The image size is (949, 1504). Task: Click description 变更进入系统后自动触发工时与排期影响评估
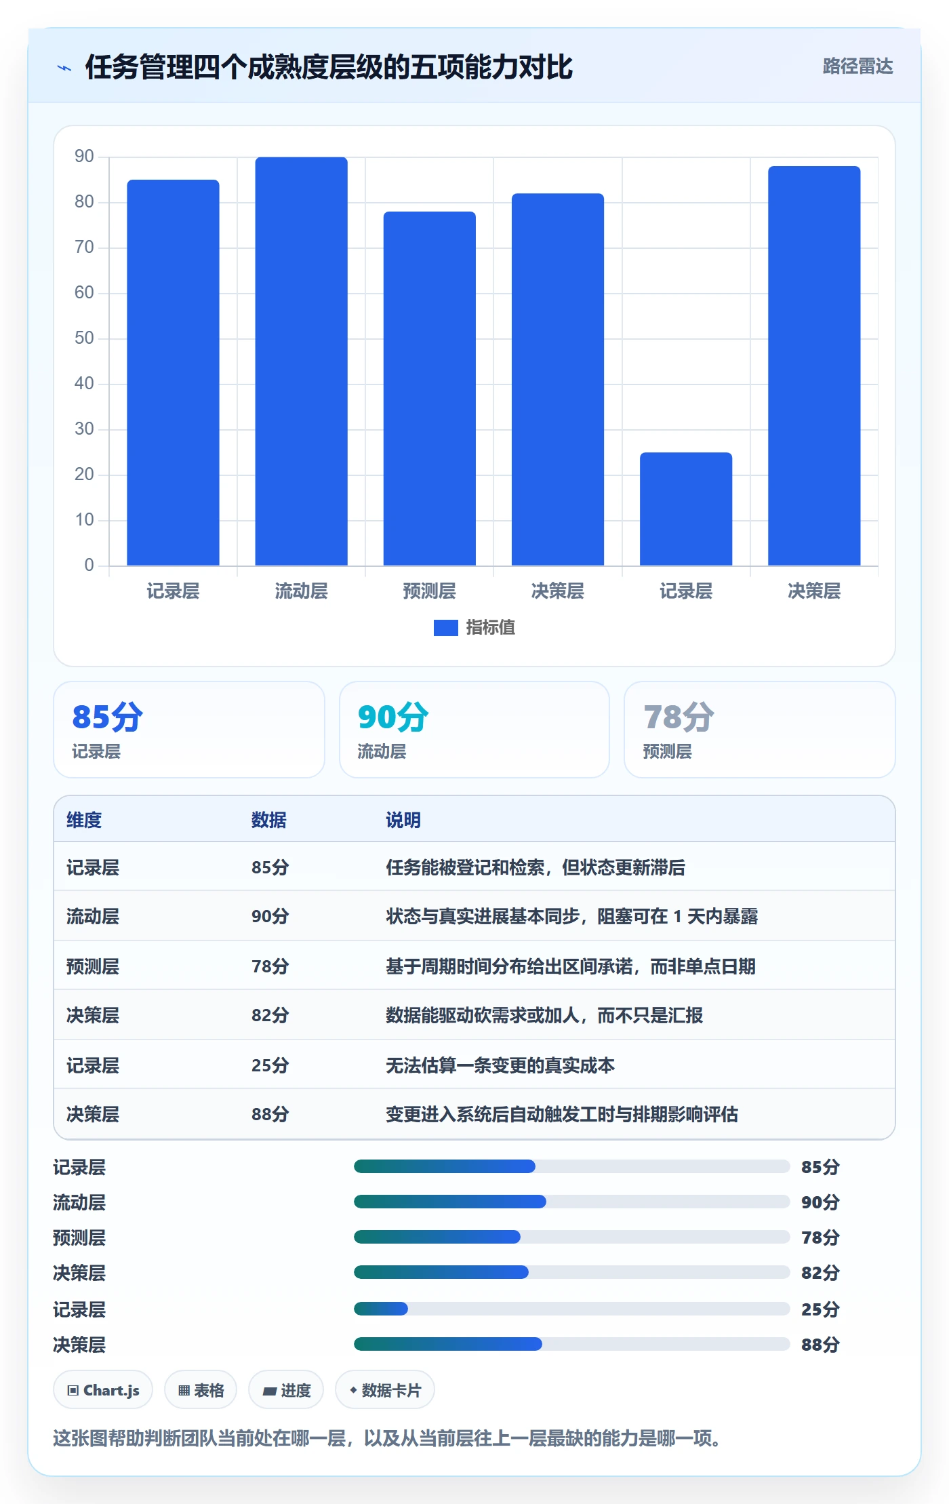[562, 1114]
